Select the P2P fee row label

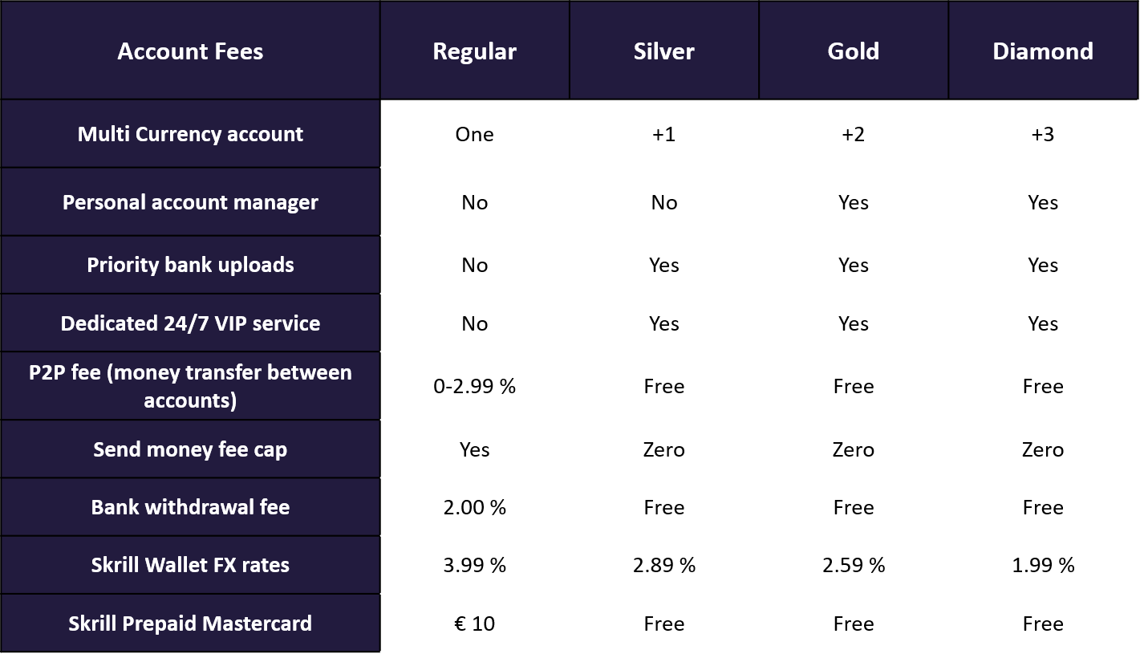point(190,386)
